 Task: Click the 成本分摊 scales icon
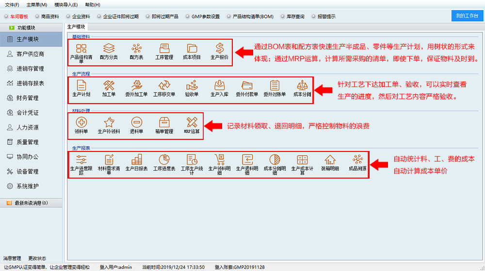302,85
